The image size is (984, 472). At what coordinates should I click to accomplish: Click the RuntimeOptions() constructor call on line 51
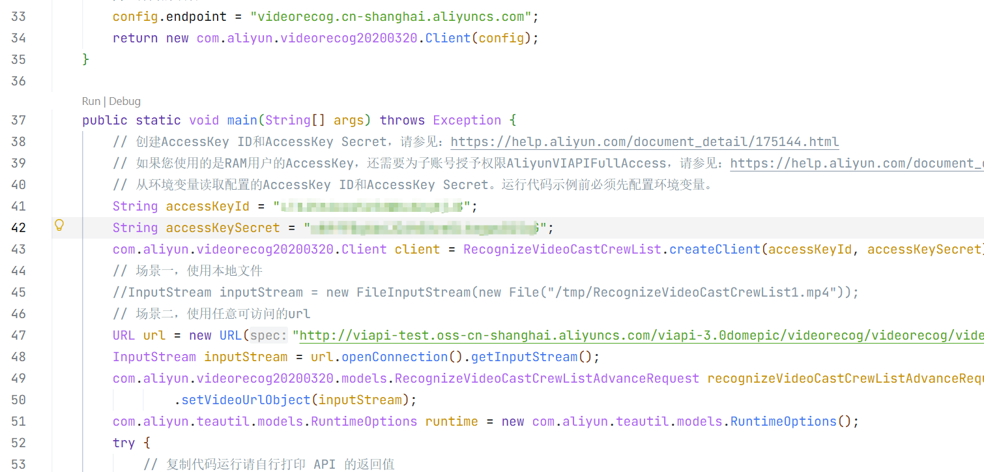coord(790,421)
